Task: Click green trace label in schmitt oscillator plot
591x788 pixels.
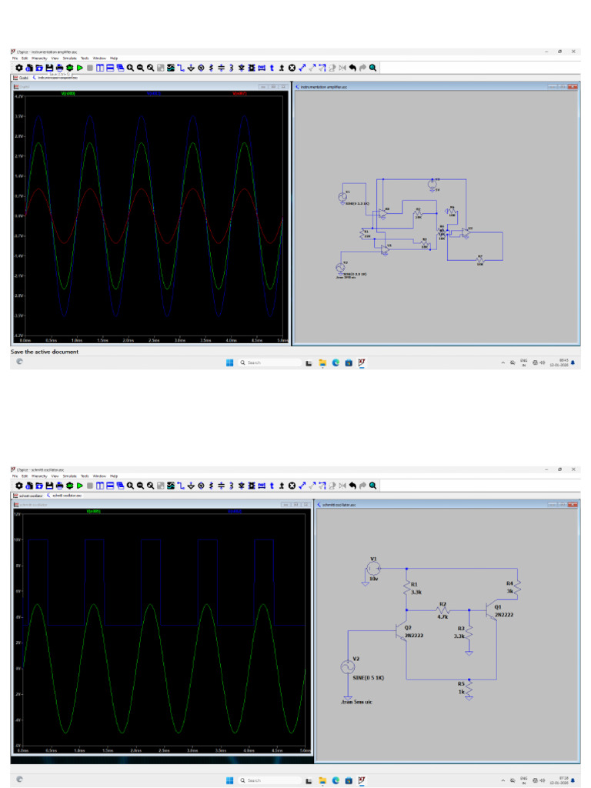Action: [x=94, y=511]
